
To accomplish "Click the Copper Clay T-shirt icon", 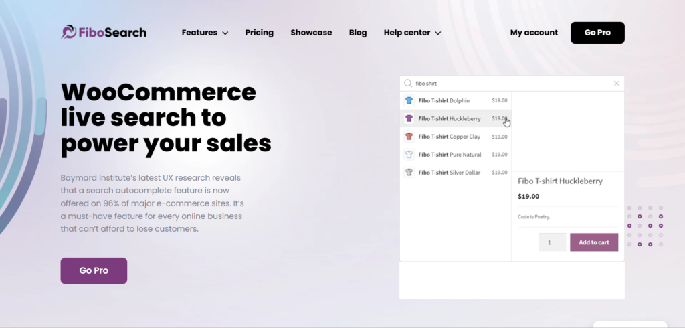I will tap(409, 137).
